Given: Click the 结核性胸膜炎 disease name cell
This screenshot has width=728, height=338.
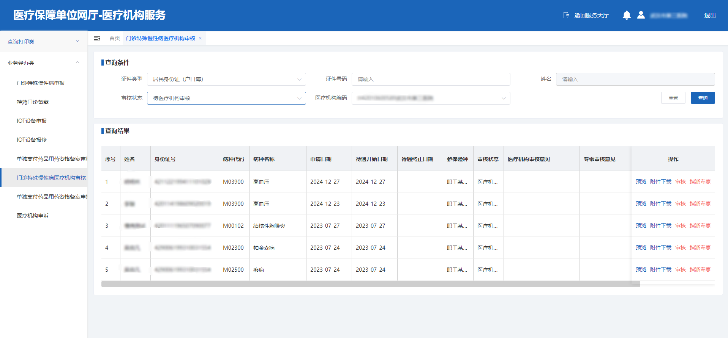Looking at the screenshot, I should [269, 226].
